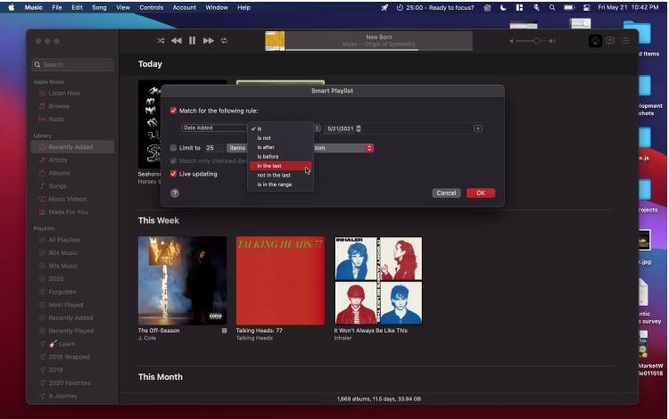Image resolution: width=669 pixels, height=419 pixels.
Task: Skip back to the previous track
Action: tap(177, 41)
